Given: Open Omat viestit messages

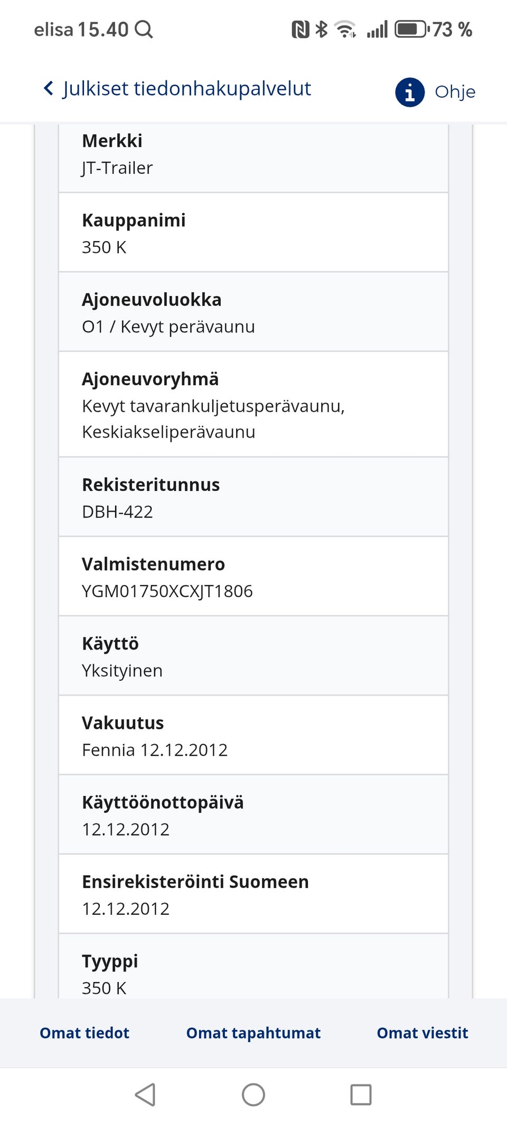Looking at the screenshot, I should point(421,1033).
